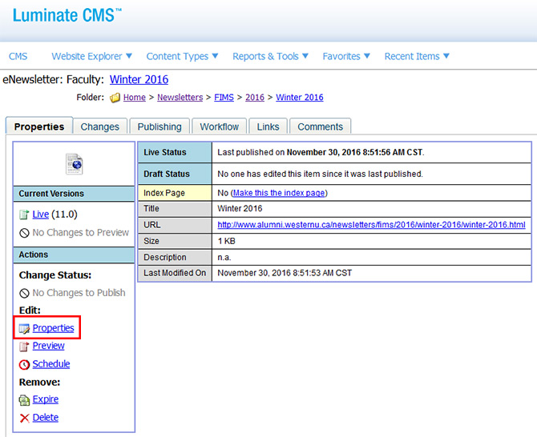Image resolution: width=537 pixels, height=437 pixels.
Task: Open the Publishing tab
Action: [x=159, y=126]
